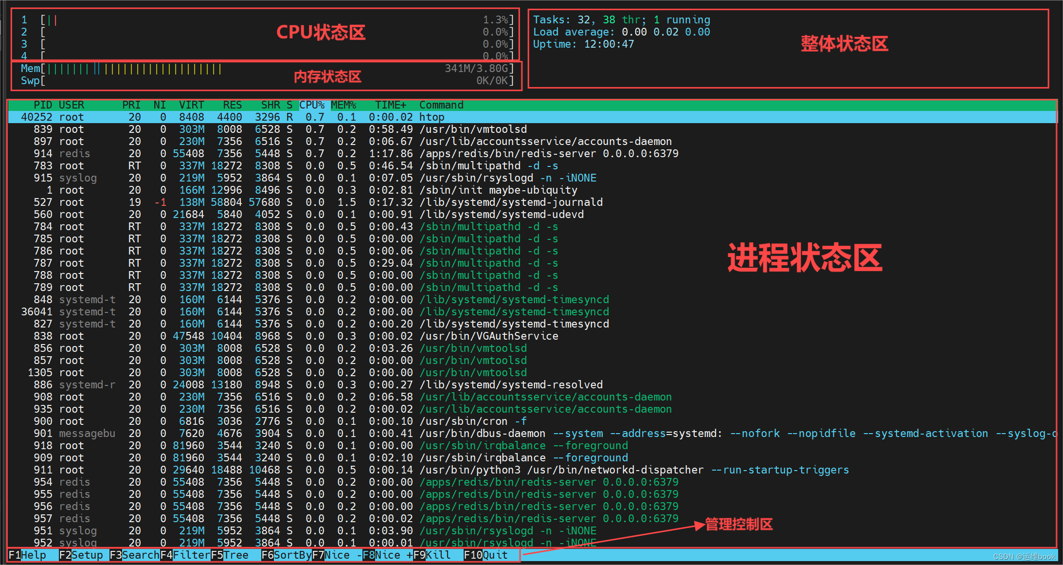1063x565 pixels.
Task: Sort by CPU% column header
Action: coord(312,105)
